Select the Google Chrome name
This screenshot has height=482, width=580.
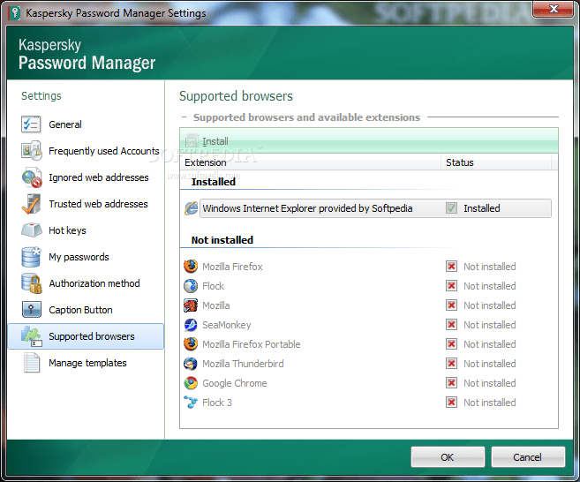(x=235, y=383)
